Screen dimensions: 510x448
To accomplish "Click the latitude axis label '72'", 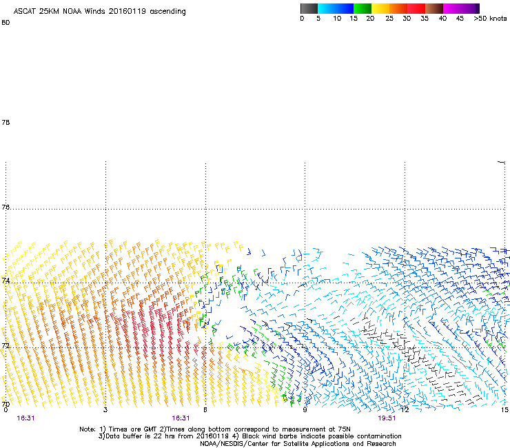I will [x=6, y=345].
